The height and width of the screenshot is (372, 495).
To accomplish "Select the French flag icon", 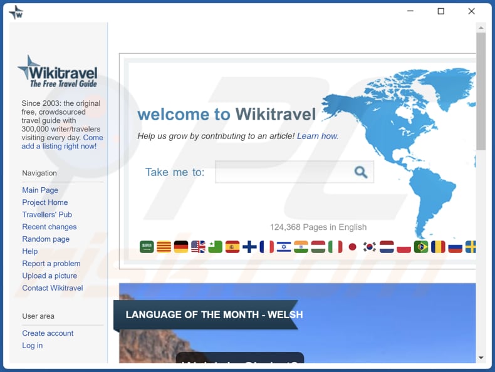I will pos(267,247).
